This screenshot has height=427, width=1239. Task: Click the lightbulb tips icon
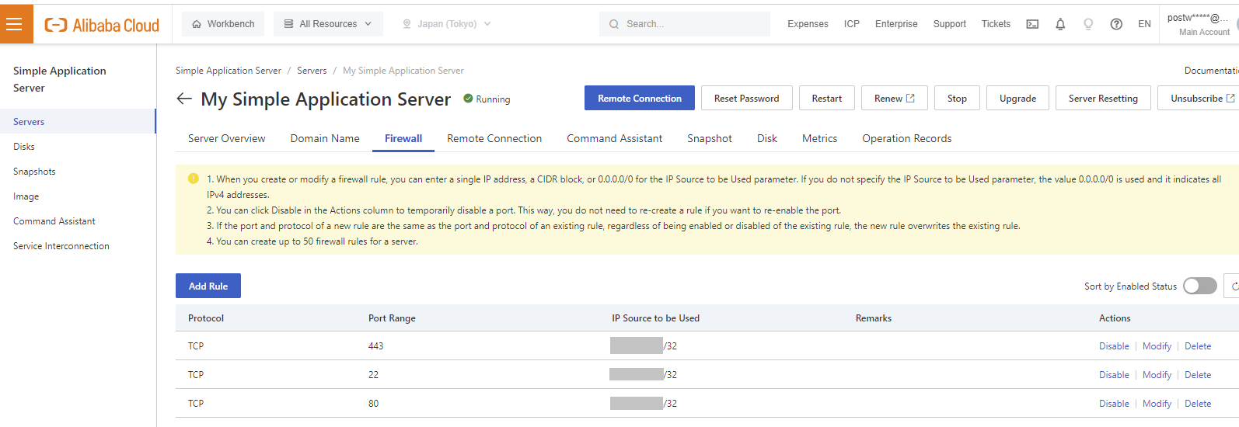[x=1088, y=24]
